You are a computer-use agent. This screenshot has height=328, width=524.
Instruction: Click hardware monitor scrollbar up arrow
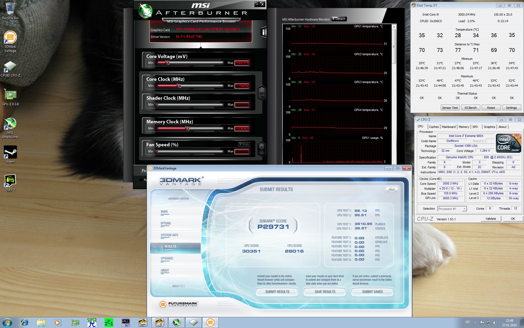394,27
